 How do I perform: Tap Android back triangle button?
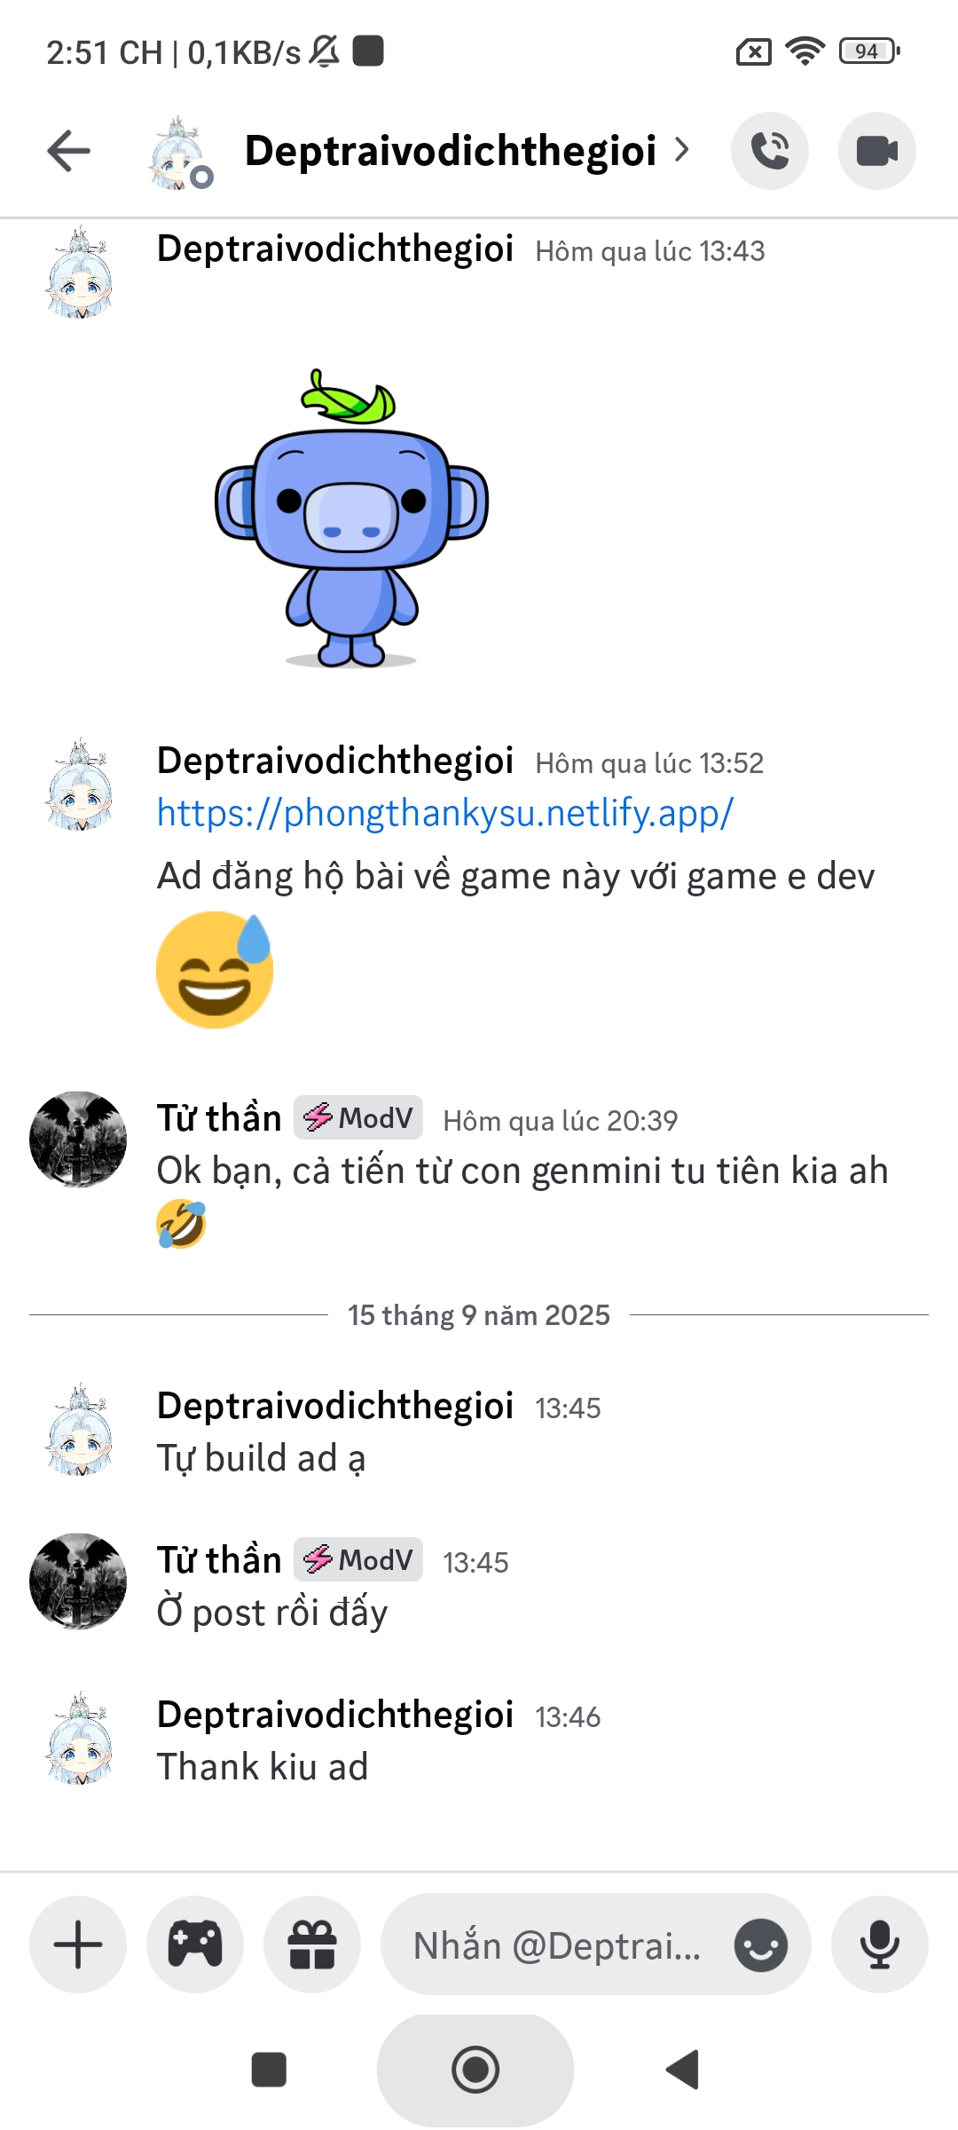click(683, 2070)
